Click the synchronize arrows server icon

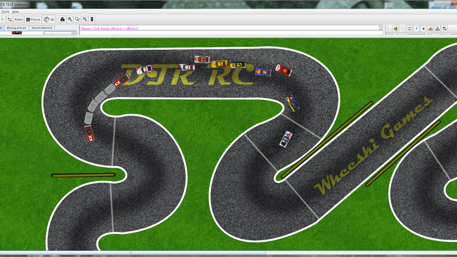[x=410, y=28]
